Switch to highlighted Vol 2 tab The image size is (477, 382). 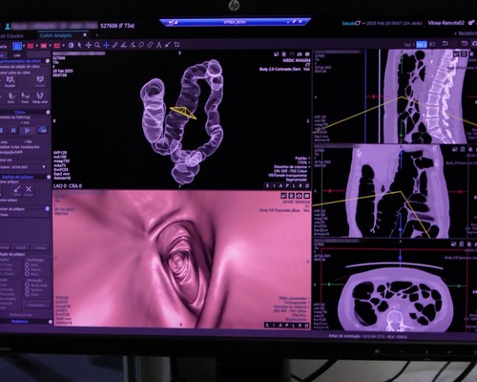[422, 45]
